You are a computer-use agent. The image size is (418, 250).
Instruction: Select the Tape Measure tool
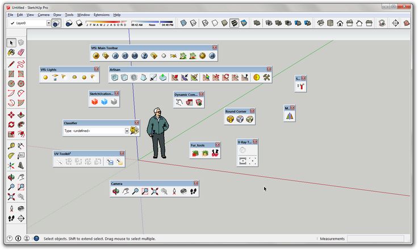(x=11, y=146)
